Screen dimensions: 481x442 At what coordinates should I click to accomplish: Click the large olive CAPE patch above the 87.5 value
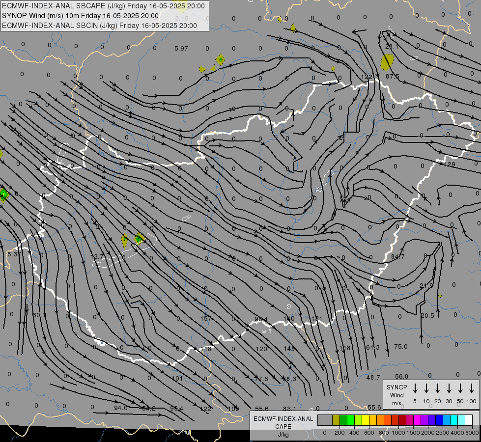point(387,62)
